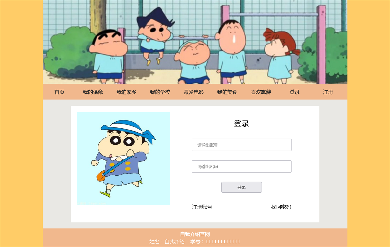This screenshot has width=390, height=247.
Task: Open 注册 from the navigation bar
Action: [x=328, y=92]
